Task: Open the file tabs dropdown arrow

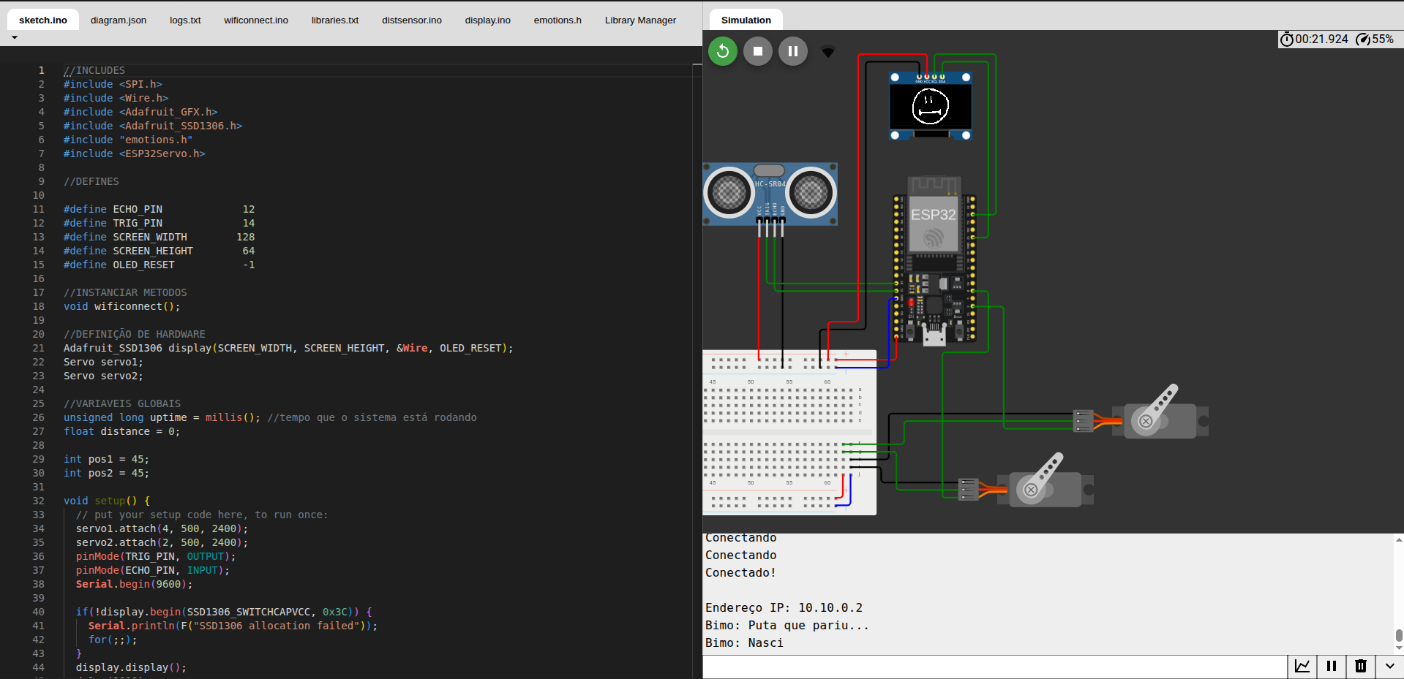Action: click(x=15, y=37)
